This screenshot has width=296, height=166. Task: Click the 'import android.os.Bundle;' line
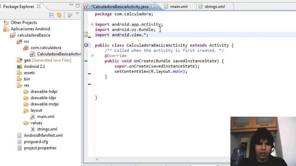125,30
